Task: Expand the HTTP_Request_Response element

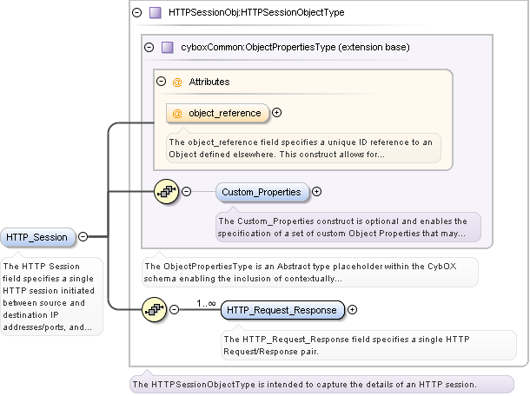Action: click(x=353, y=309)
